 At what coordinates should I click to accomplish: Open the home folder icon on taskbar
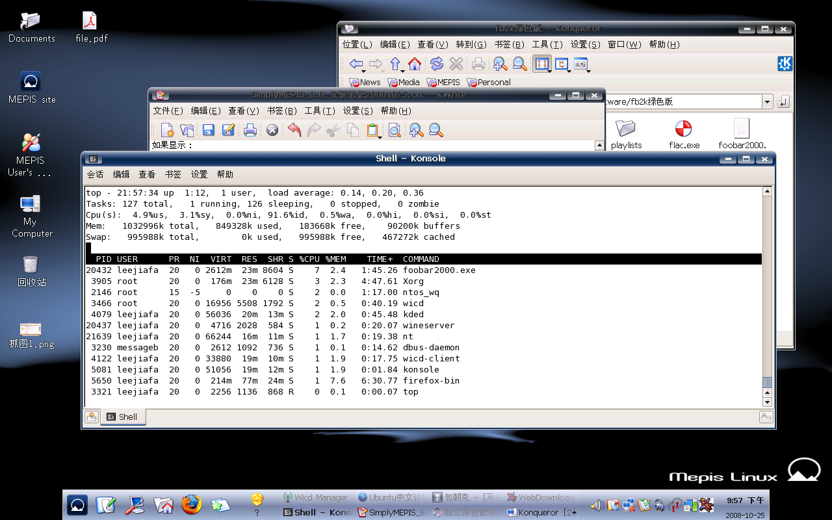coord(163,504)
